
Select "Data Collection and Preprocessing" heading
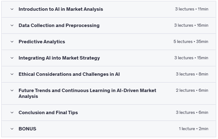point(59,25)
